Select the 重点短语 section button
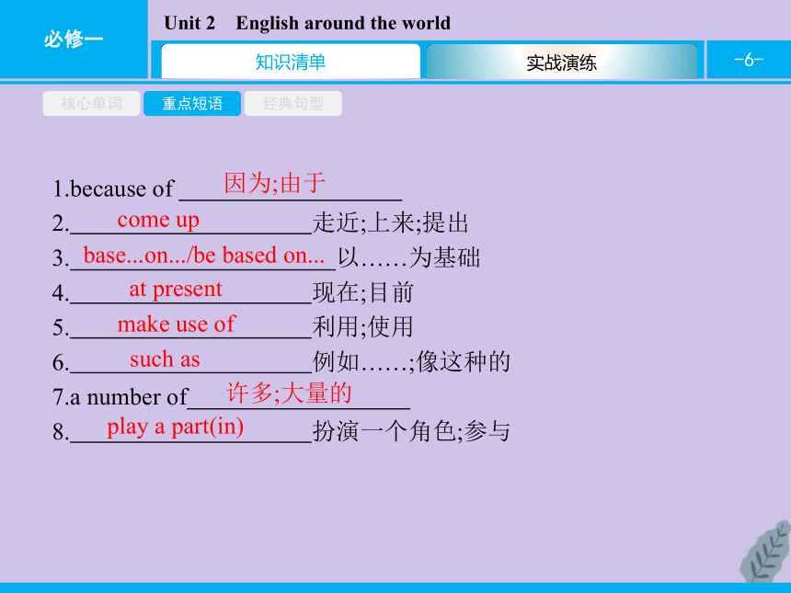Image resolution: width=791 pixels, height=593 pixels. 192,103
